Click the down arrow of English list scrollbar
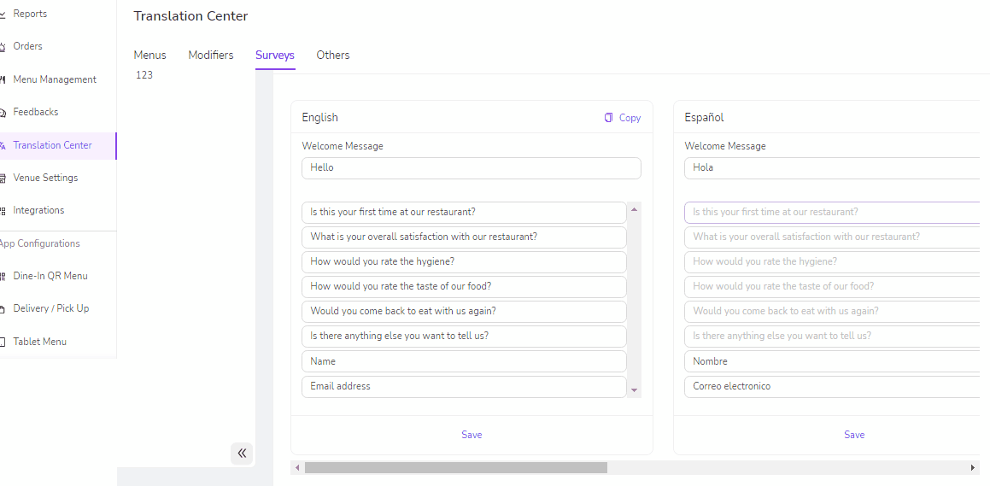Image resolution: width=990 pixels, height=486 pixels. (635, 390)
